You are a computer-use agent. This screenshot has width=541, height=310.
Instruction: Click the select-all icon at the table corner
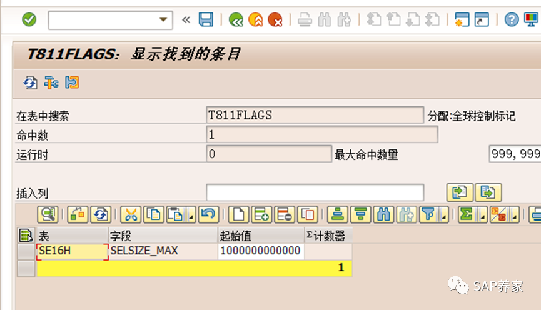[x=26, y=236]
